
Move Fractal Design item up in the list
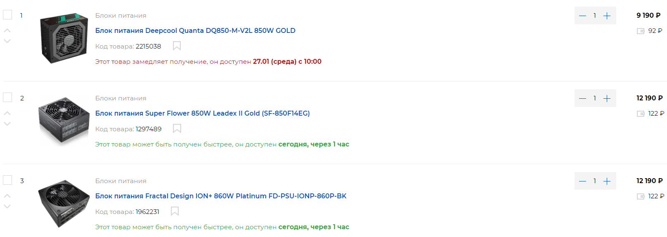[7, 195]
